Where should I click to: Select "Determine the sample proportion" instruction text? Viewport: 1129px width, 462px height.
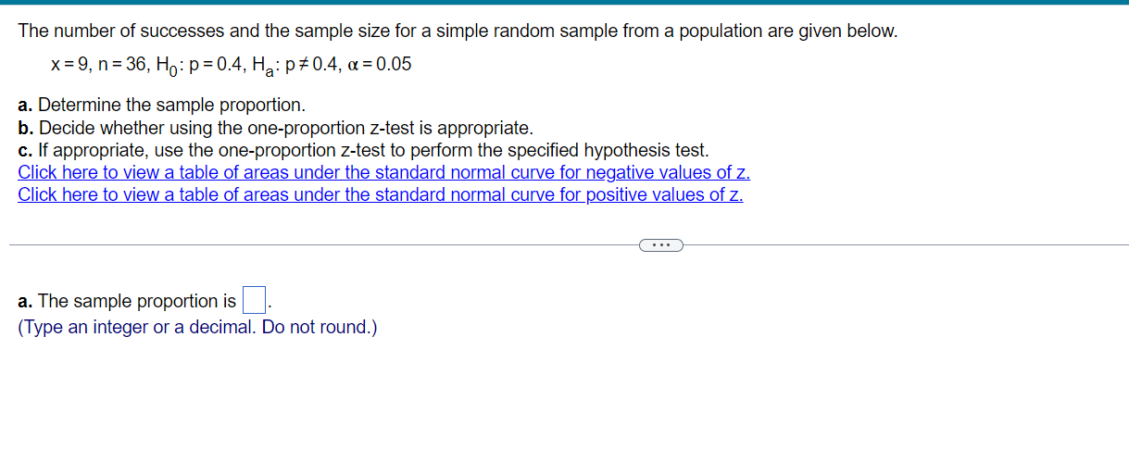click(171, 106)
